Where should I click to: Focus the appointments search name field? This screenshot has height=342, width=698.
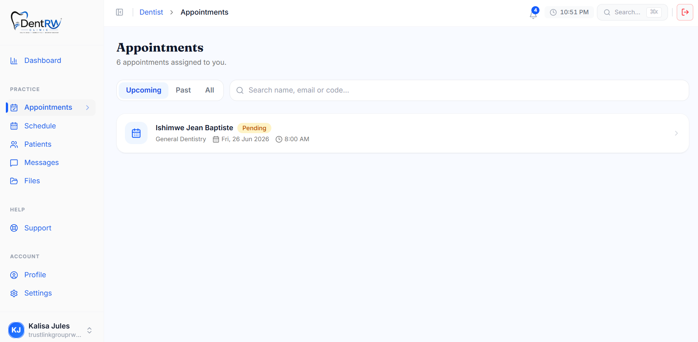point(459,90)
